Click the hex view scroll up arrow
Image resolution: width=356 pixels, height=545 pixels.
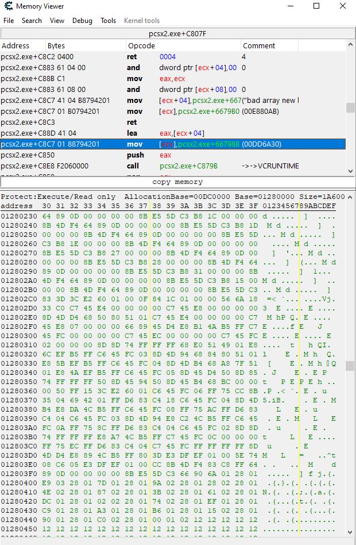[x=350, y=197]
